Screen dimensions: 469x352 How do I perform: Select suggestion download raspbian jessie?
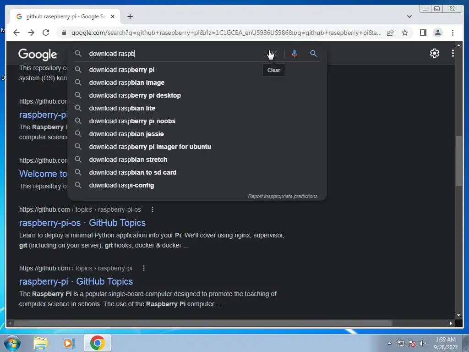click(197, 134)
